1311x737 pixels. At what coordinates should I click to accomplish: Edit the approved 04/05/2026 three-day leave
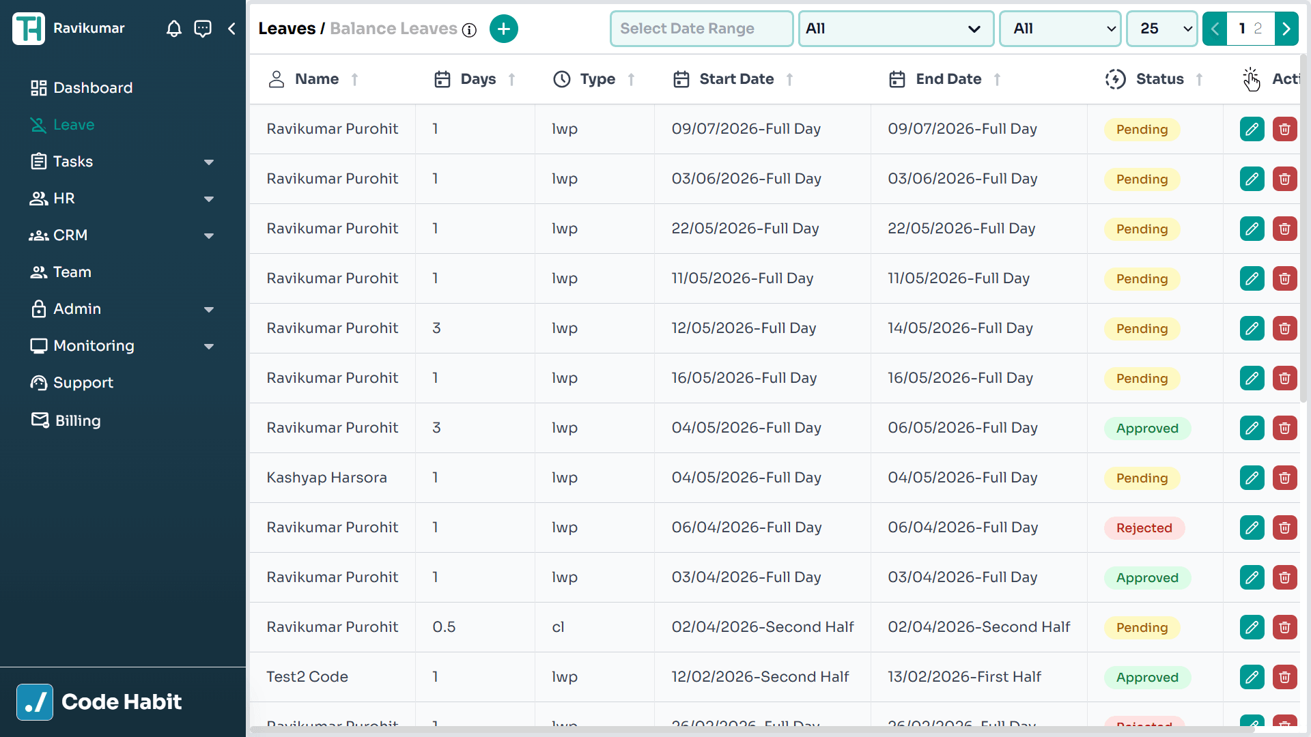[x=1252, y=428]
